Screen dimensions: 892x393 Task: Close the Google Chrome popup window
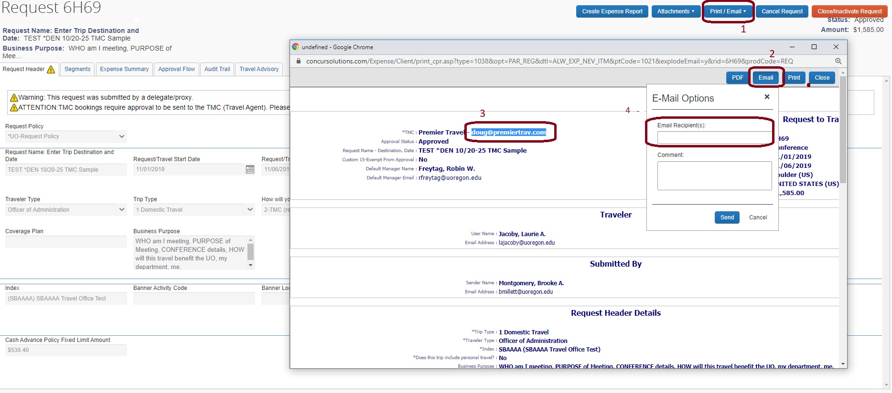(x=836, y=47)
